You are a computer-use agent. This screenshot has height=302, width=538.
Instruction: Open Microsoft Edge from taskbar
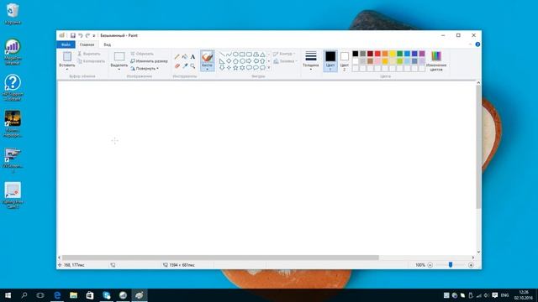click(57, 295)
